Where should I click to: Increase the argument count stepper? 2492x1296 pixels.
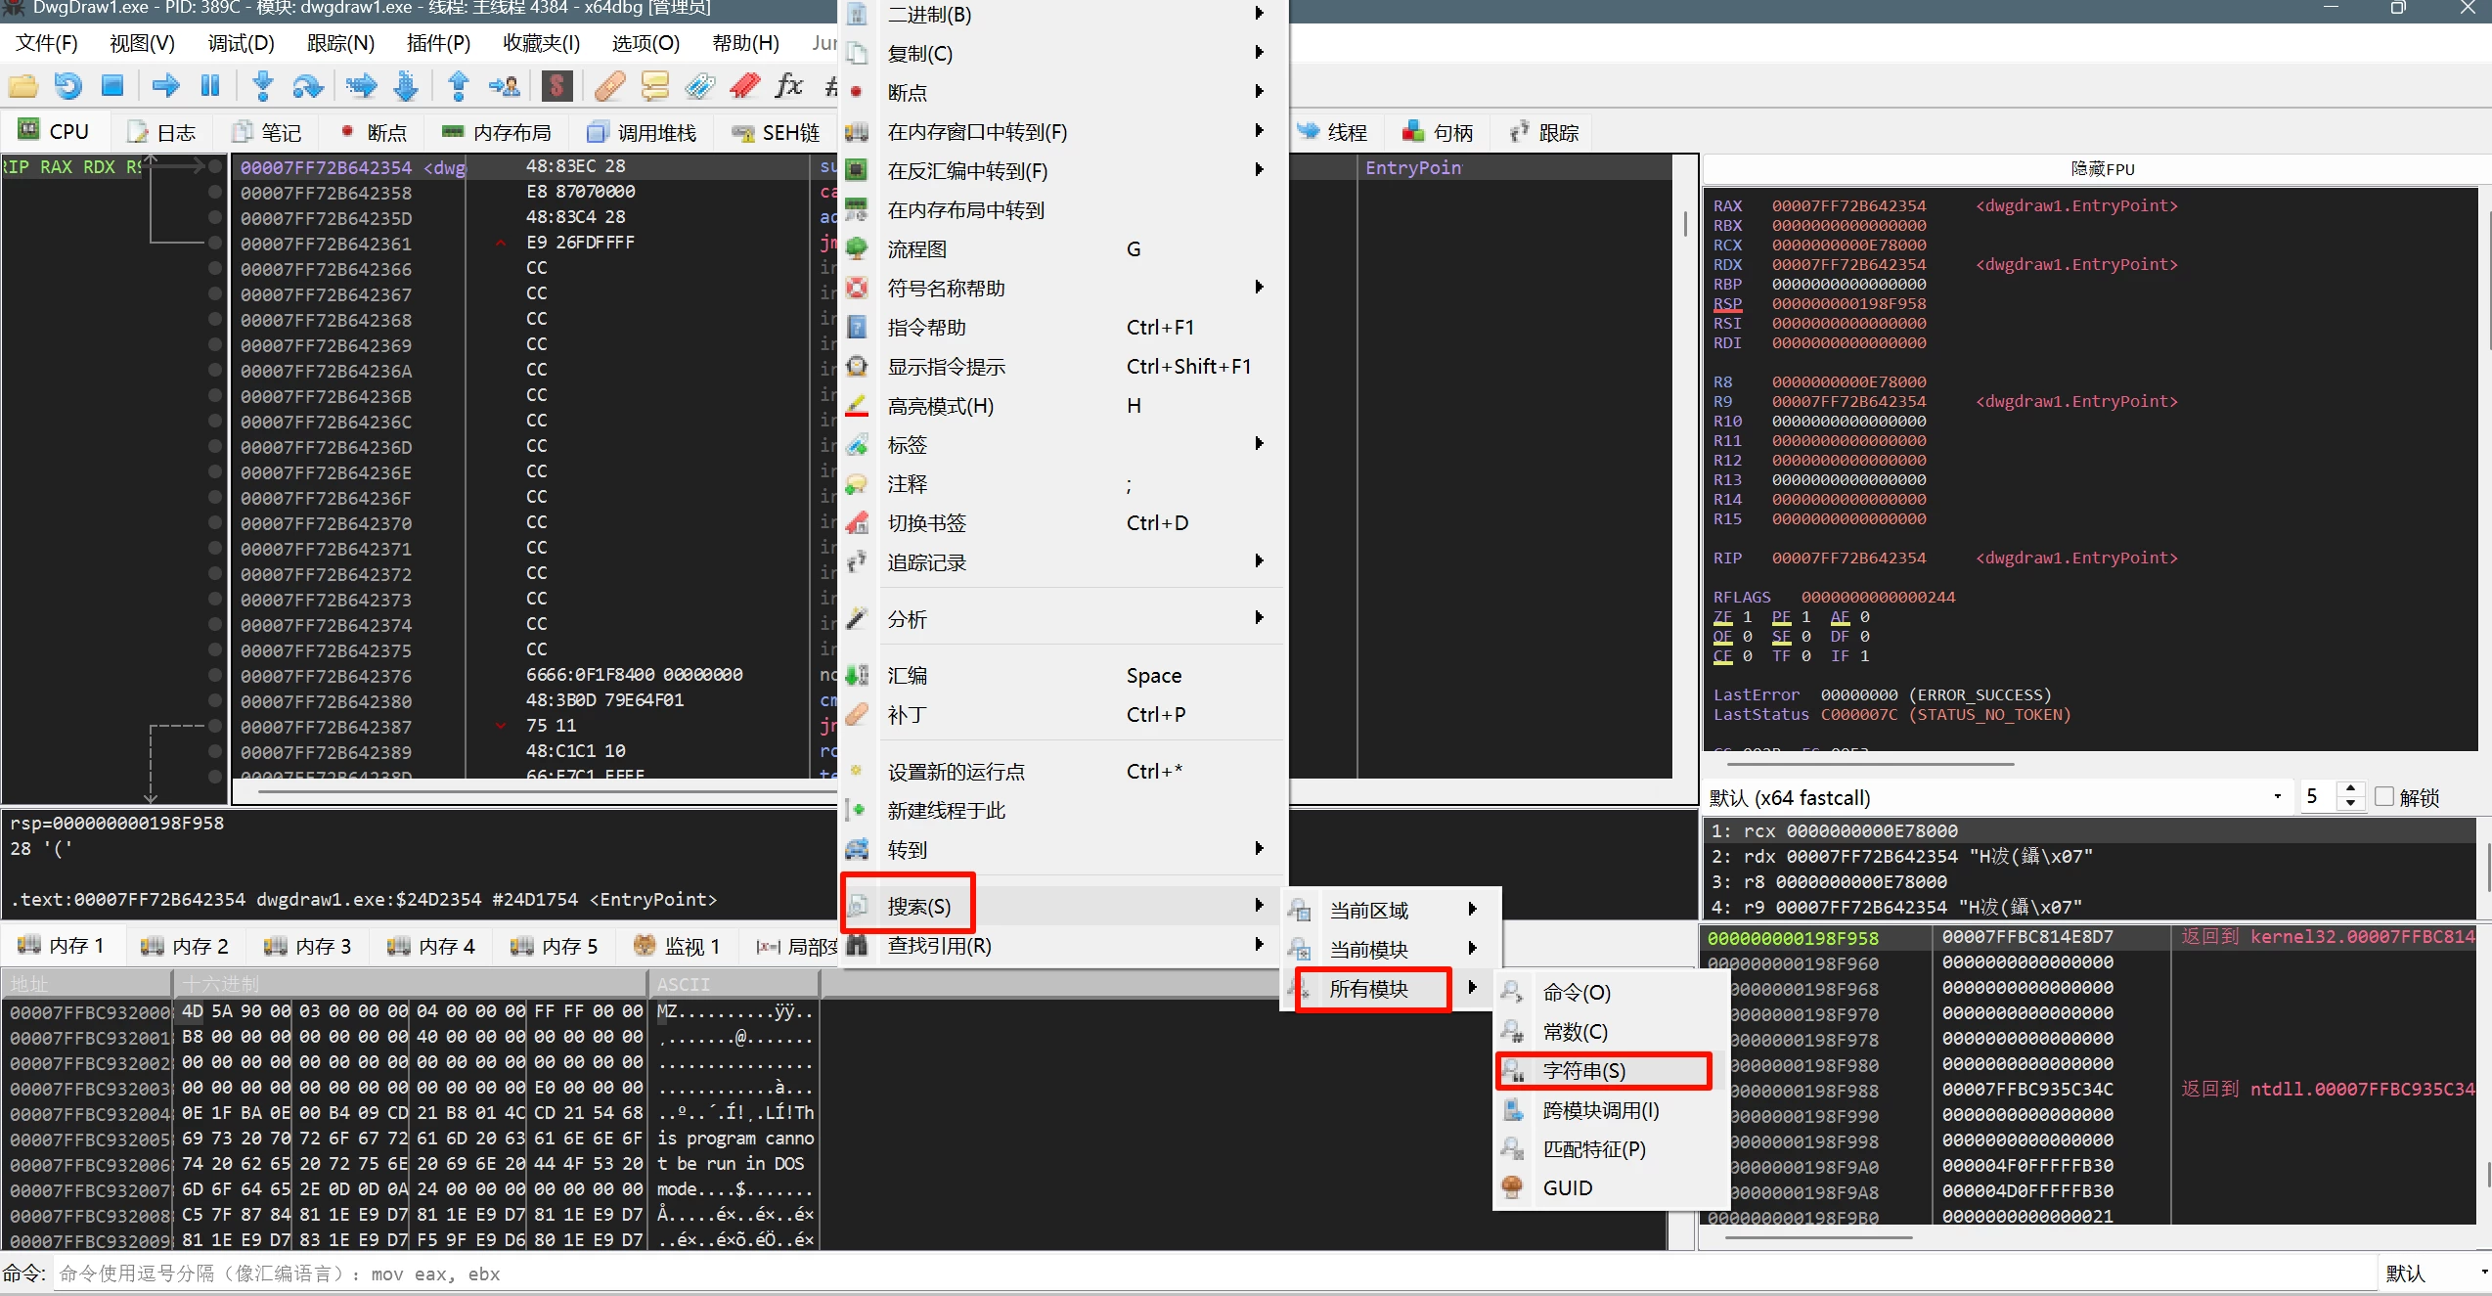(2350, 788)
